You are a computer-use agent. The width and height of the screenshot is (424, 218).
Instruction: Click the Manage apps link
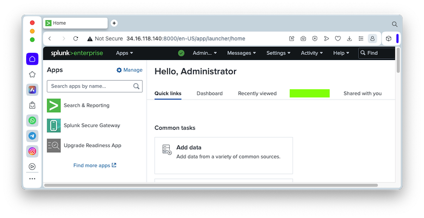pos(129,70)
